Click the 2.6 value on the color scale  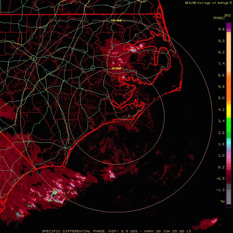pyautogui.click(x=221, y=133)
